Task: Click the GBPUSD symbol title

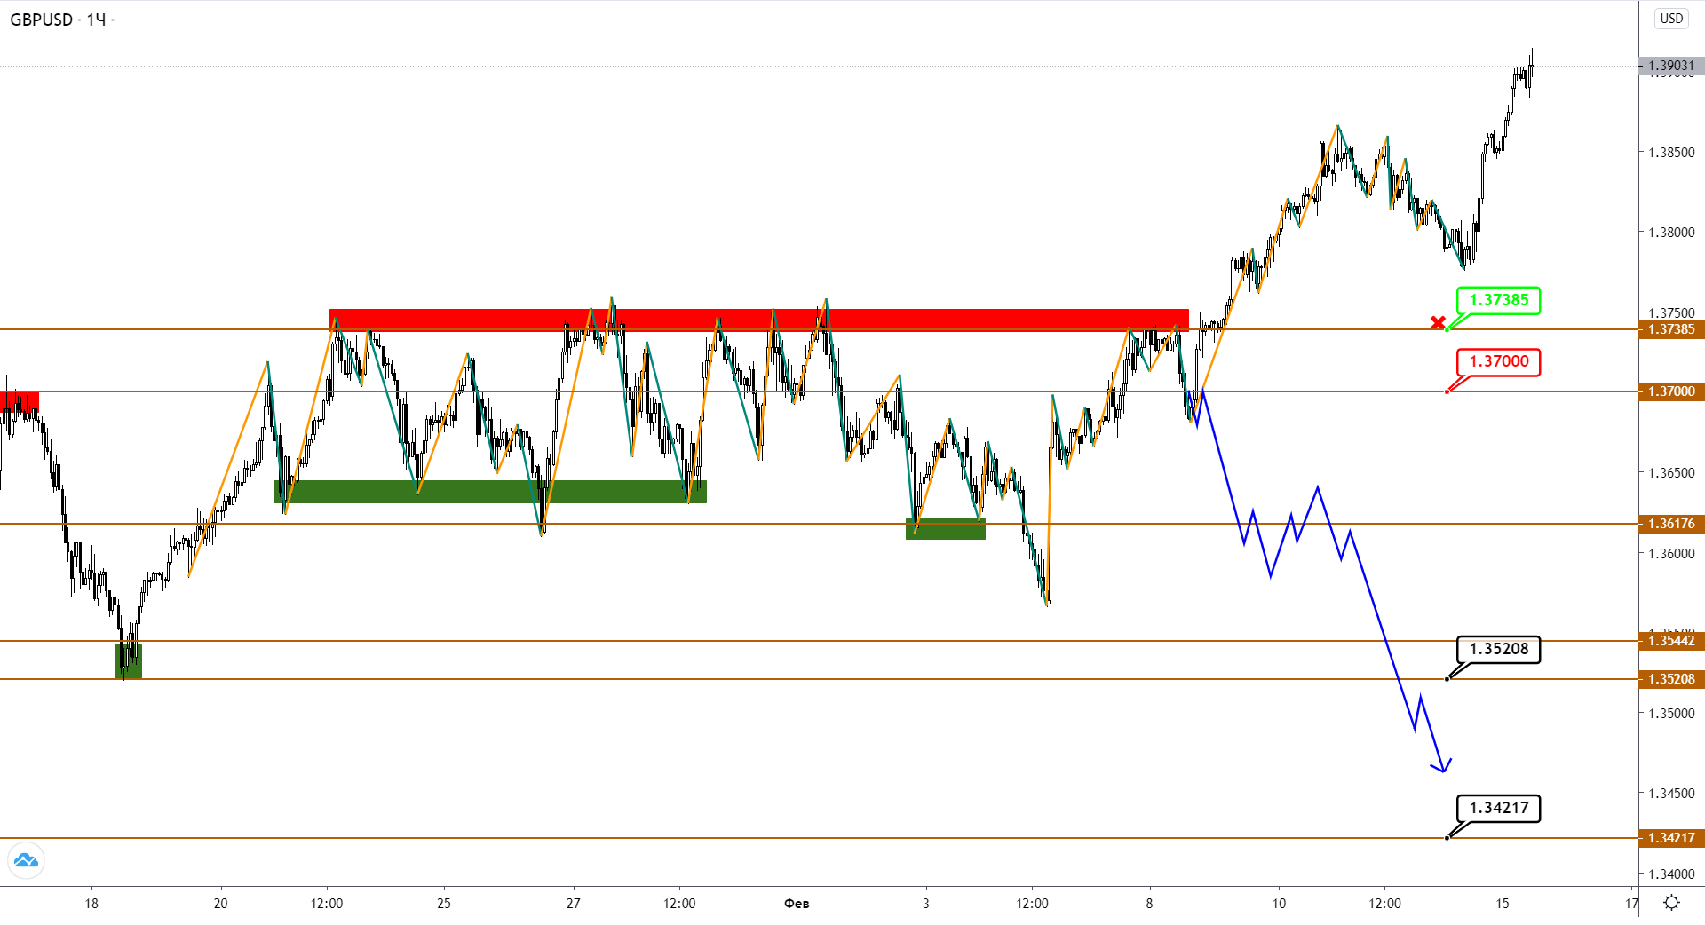Action: click(x=41, y=20)
